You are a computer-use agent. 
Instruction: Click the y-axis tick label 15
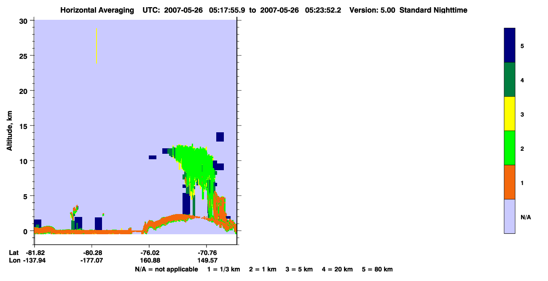(24, 126)
